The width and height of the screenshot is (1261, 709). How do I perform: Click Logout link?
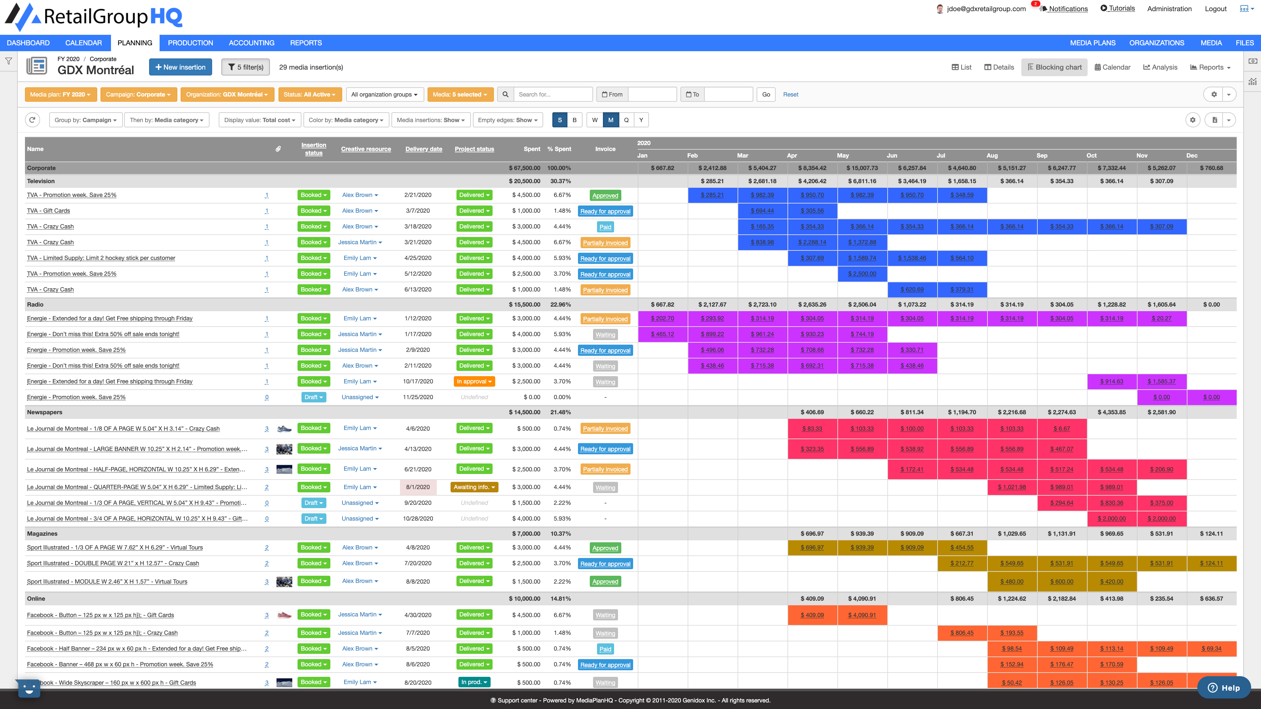(x=1215, y=8)
